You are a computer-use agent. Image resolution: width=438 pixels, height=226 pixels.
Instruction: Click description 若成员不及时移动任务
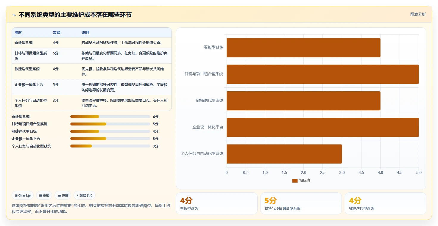tap(122, 43)
